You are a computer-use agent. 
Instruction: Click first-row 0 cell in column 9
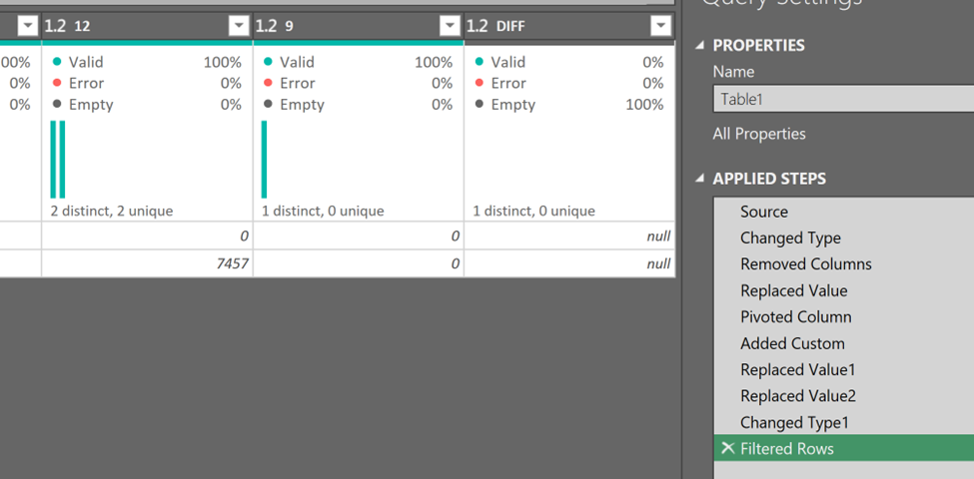[359, 236]
